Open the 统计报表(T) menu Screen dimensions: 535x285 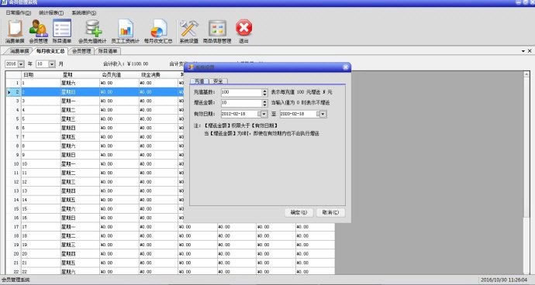(51, 12)
